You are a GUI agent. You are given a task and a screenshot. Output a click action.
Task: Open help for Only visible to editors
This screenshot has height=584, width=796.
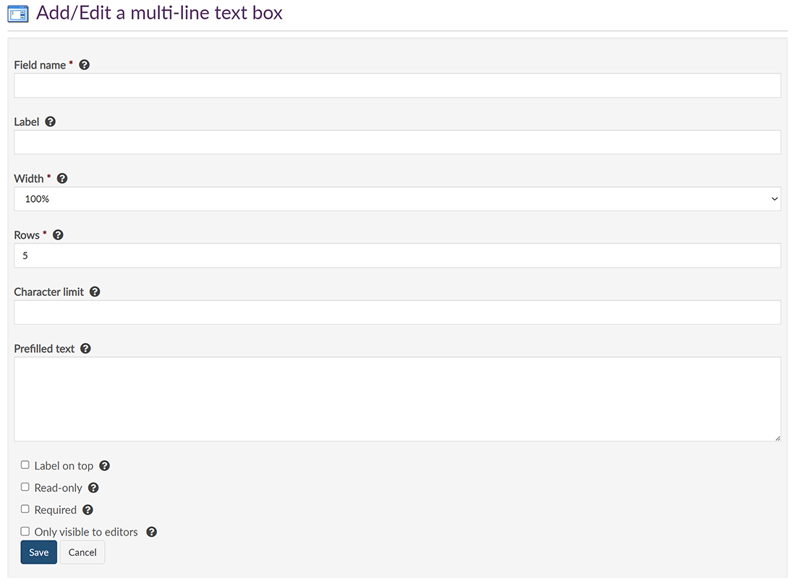point(151,532)
